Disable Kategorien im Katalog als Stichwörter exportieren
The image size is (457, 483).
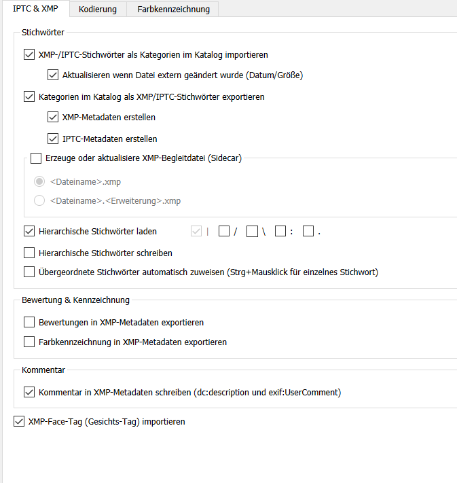(29, 96)
